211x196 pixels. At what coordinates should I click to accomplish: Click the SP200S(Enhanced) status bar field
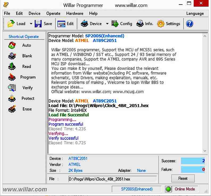pos(137,189)
